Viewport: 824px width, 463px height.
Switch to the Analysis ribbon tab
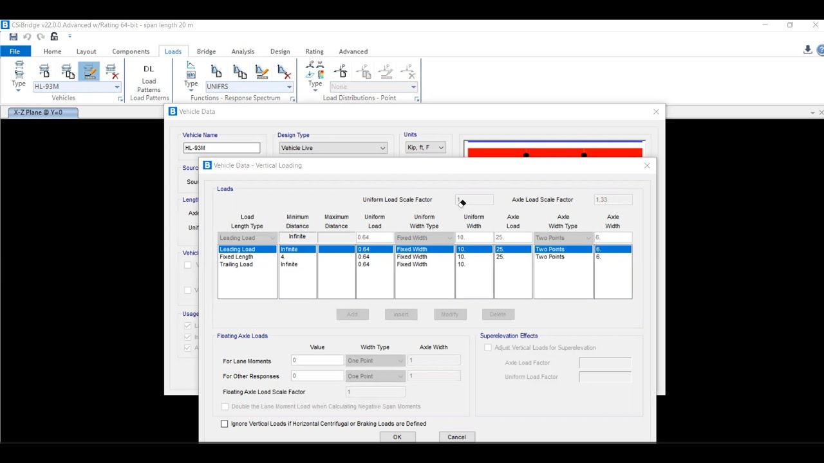point(243,51)
